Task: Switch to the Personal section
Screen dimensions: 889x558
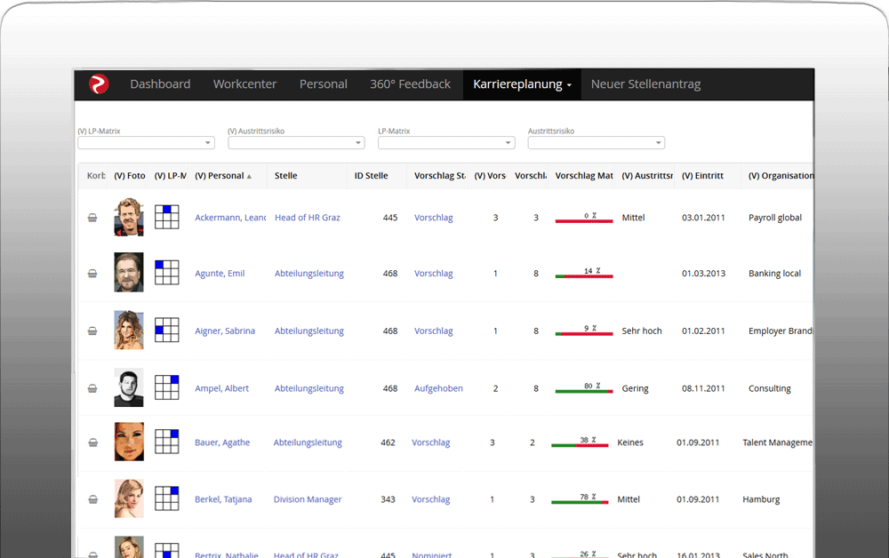Action: (x=324, y=84)
